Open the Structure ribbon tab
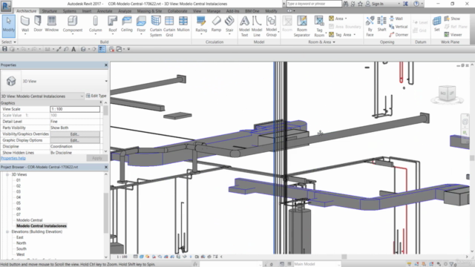 (x=50, y=11)
